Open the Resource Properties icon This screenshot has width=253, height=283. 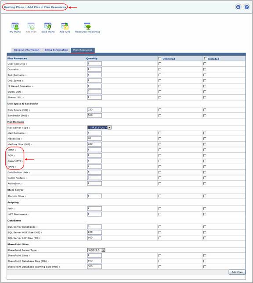[x=87, y=26]
